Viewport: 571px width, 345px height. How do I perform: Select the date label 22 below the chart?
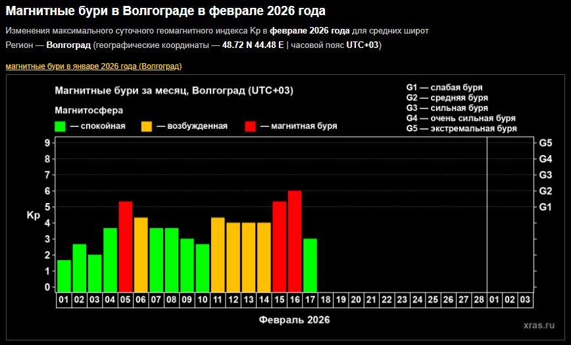point(387,300)
